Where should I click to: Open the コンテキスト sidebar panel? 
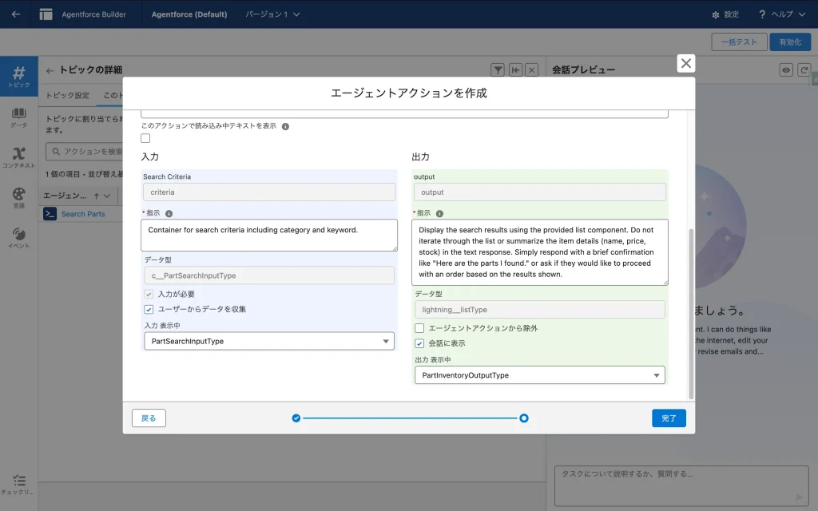[19, 157]
